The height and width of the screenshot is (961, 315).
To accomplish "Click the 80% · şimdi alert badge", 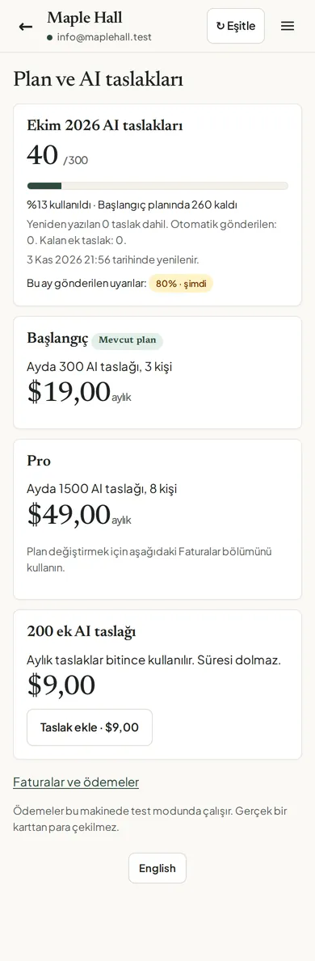I will click(x=181, y=284).
